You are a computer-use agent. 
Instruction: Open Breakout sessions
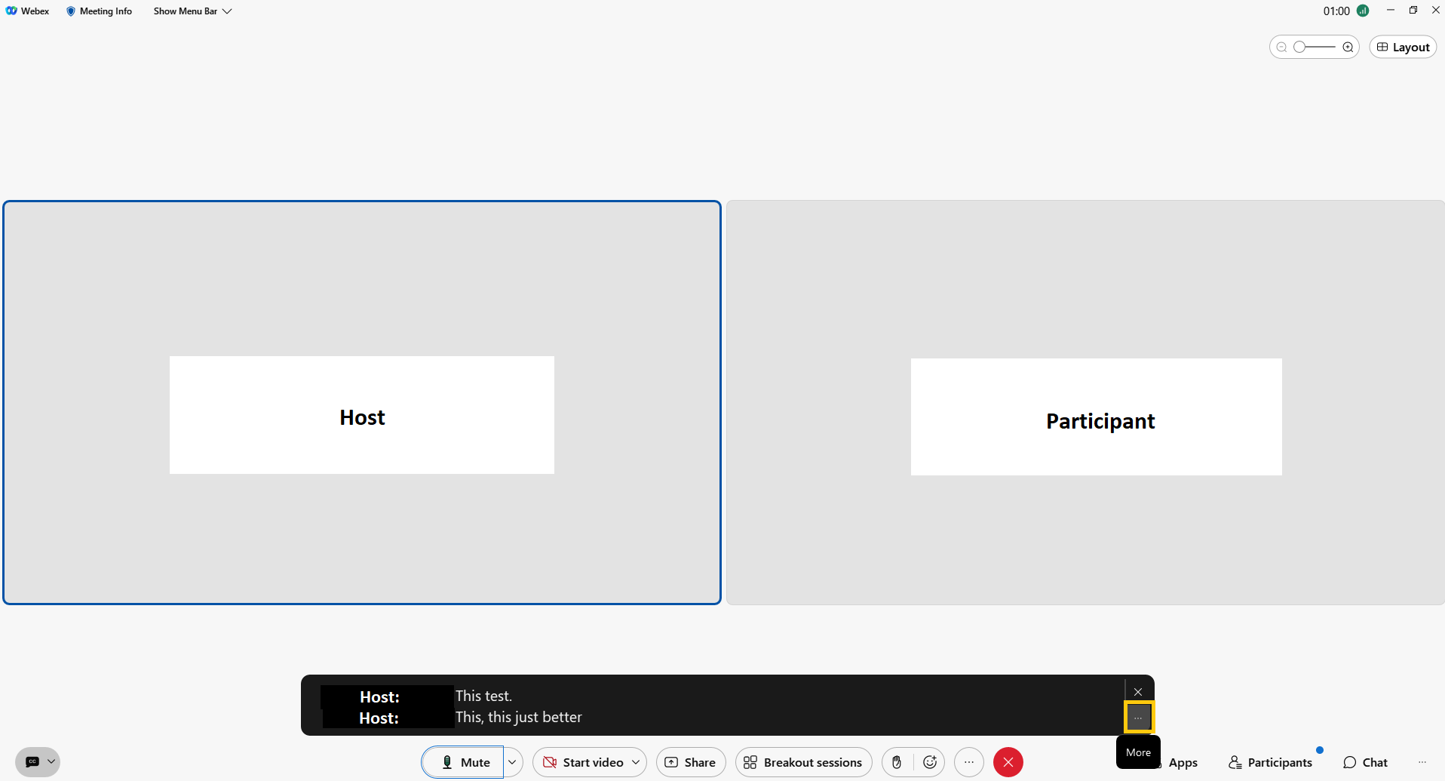coord(804,762)
